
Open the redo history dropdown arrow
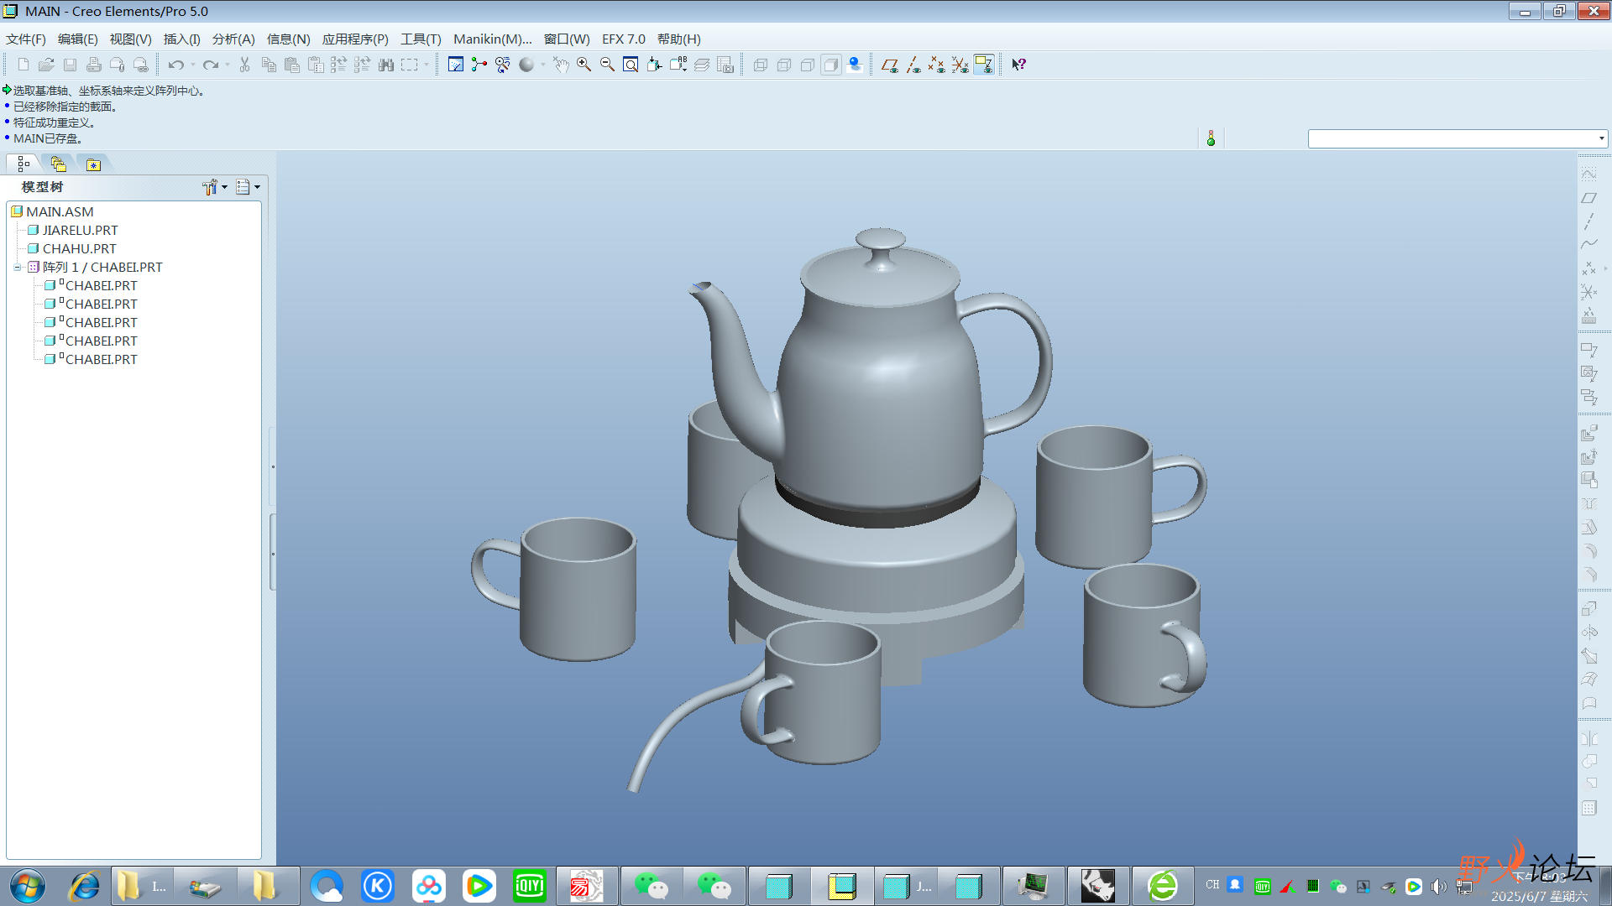tap(228, 65)
